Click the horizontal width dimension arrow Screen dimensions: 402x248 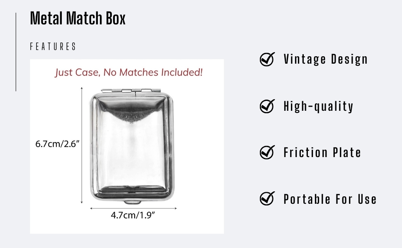click(133, 208)
